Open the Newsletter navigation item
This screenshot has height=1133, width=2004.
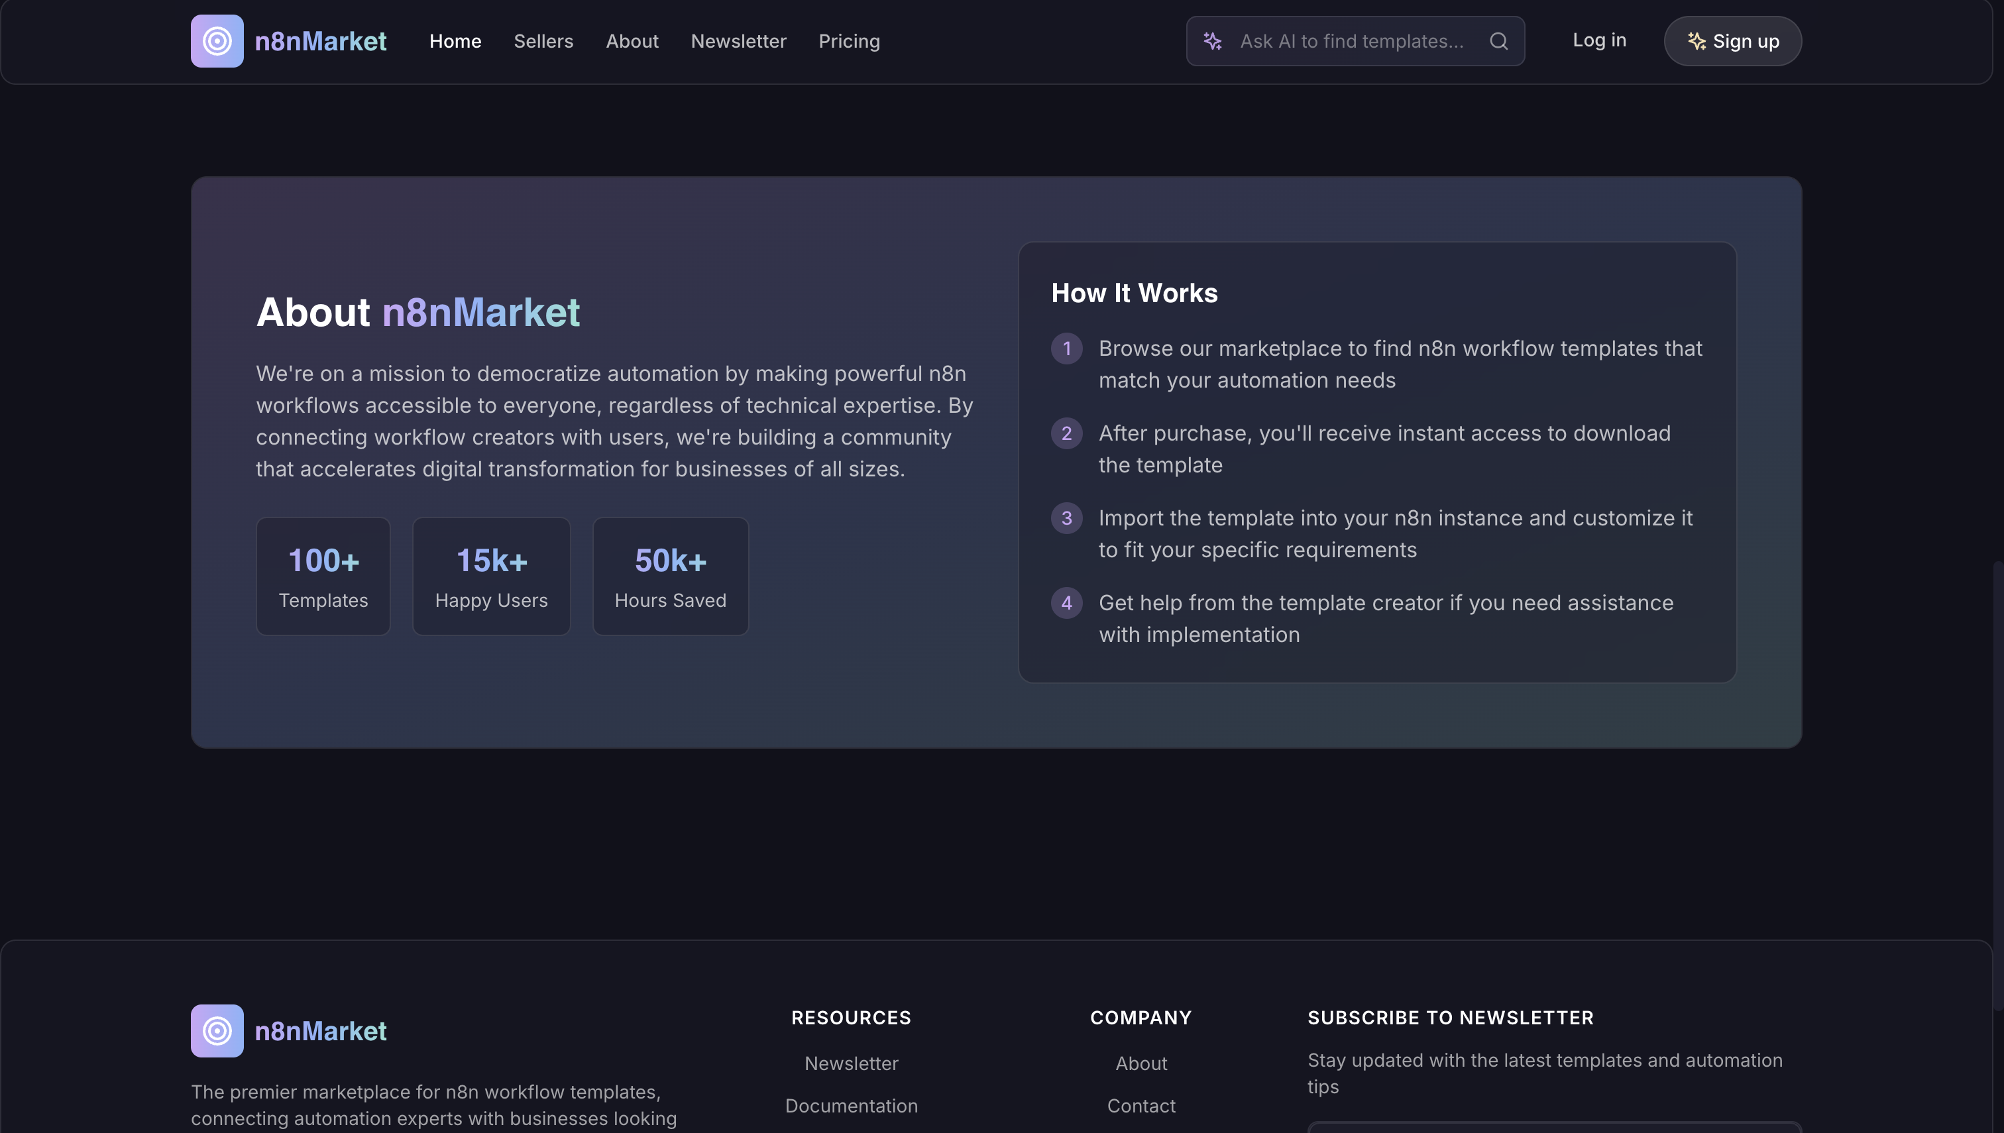coord(738,40)
